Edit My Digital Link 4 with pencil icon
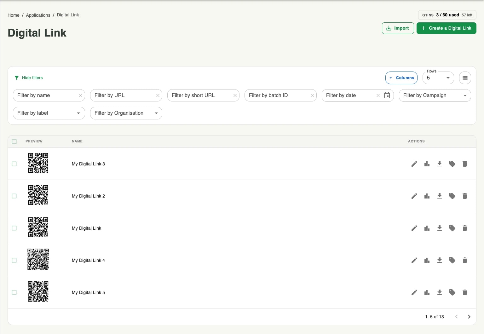Image resolution: width=484 pixels, height=334 pixels. pyautogui.click(x=414, y=260)
